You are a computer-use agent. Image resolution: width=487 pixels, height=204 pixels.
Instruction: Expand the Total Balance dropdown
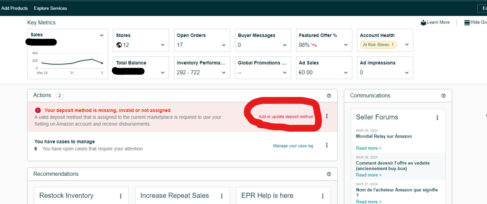point(163,73)
